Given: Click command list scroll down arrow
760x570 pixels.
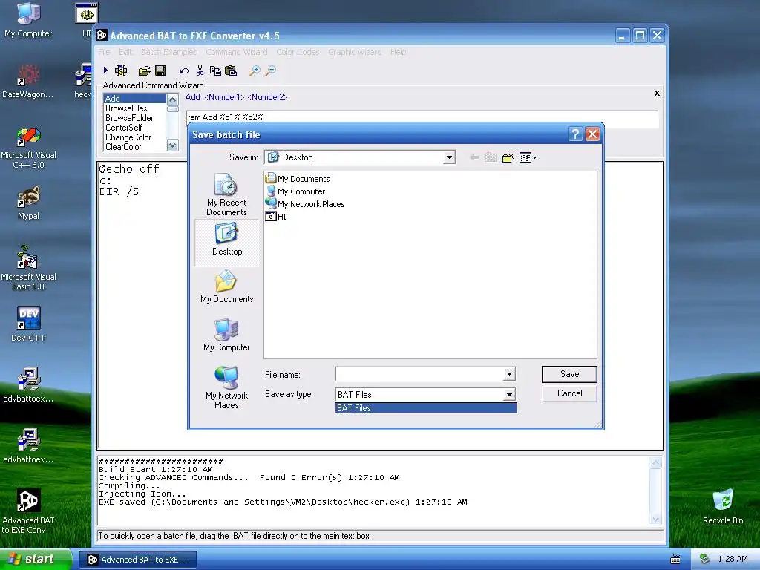Looking at the screenshot, I should coord(172,145).
